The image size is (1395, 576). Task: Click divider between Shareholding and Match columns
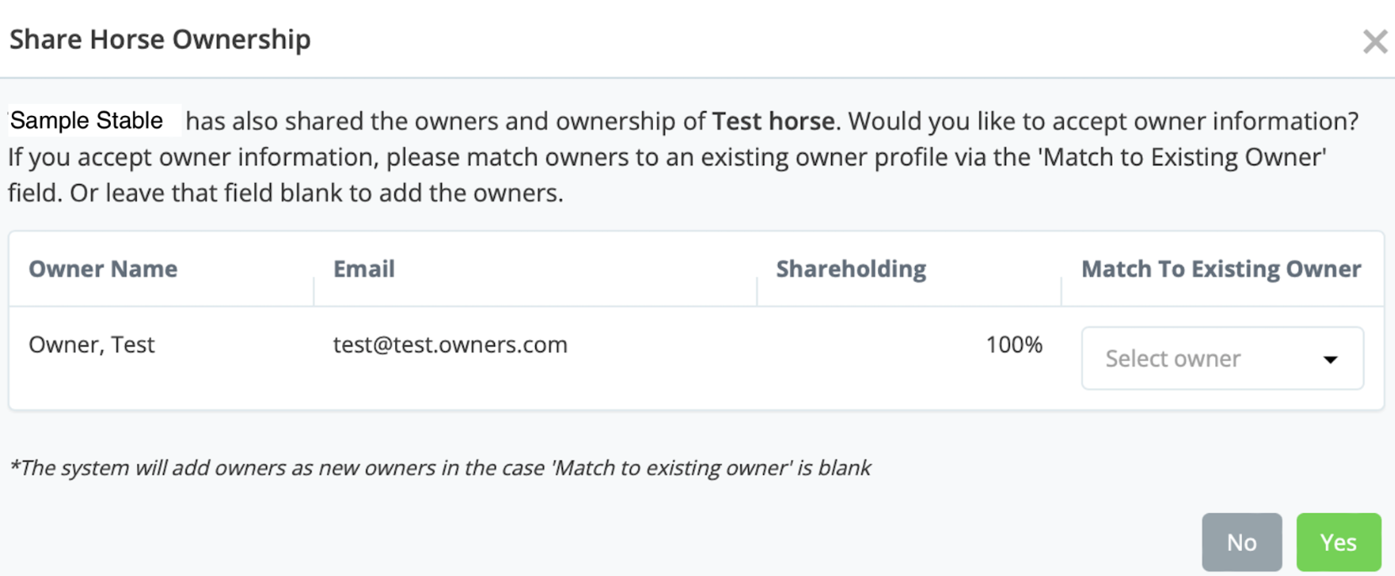click(1061, 290)
